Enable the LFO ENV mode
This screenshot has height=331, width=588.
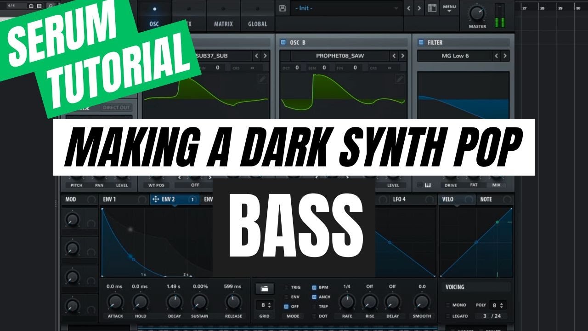[x=286, y=297]
